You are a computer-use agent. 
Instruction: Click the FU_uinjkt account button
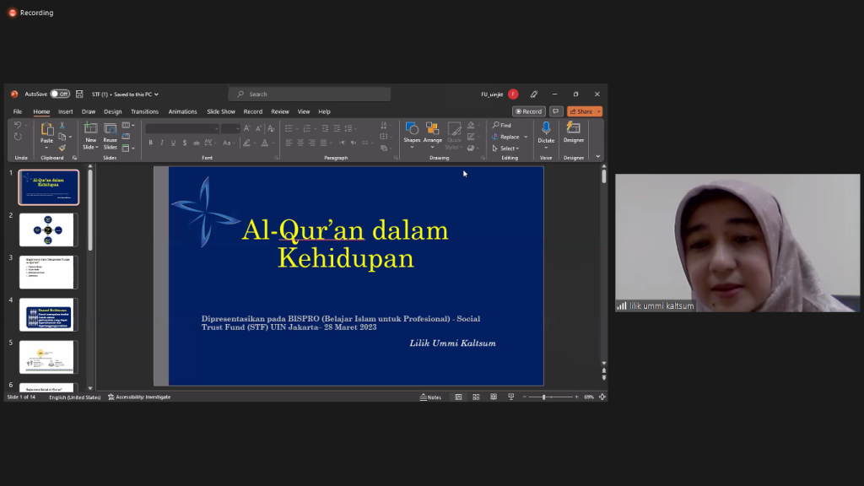499,94
